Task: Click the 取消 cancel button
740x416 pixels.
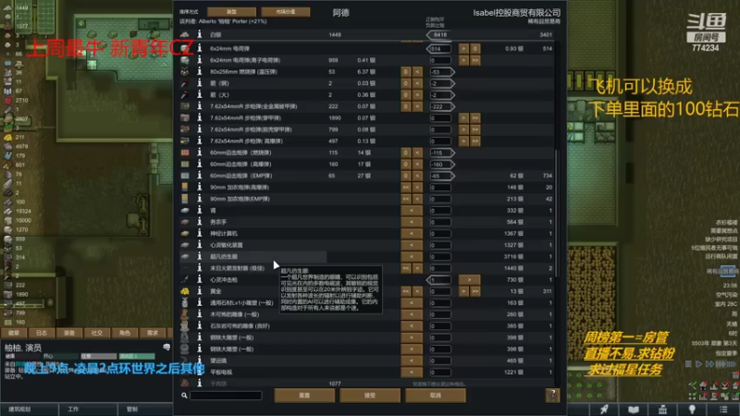Action: 436,396
